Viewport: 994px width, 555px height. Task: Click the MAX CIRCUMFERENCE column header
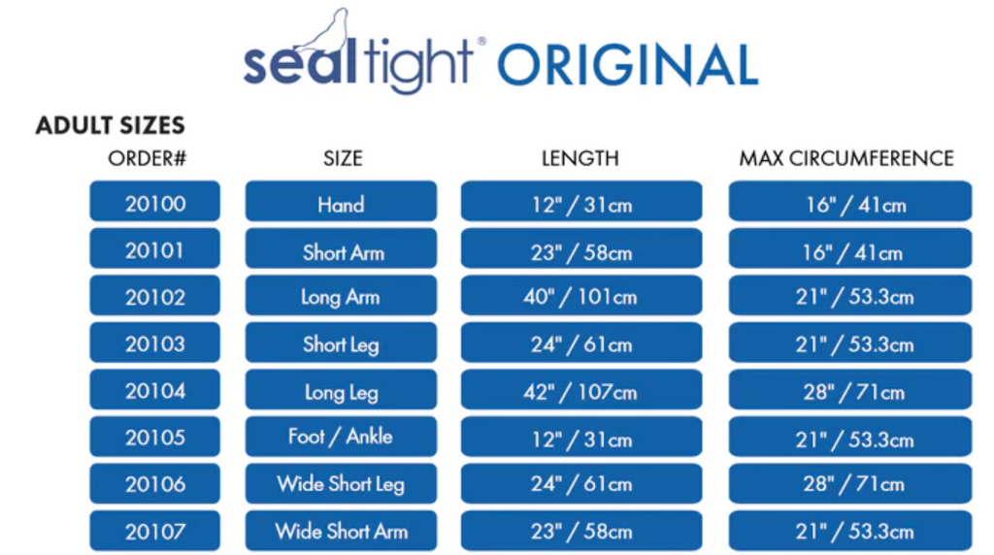tap(846, 158)
